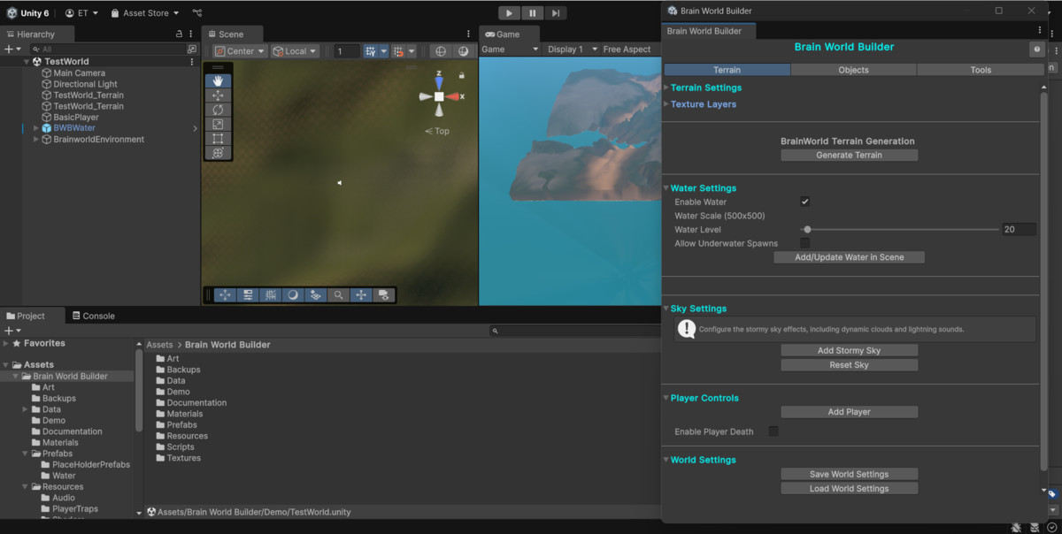
Task: Open the Display 1 dropdown
Action: click(571, 50)
